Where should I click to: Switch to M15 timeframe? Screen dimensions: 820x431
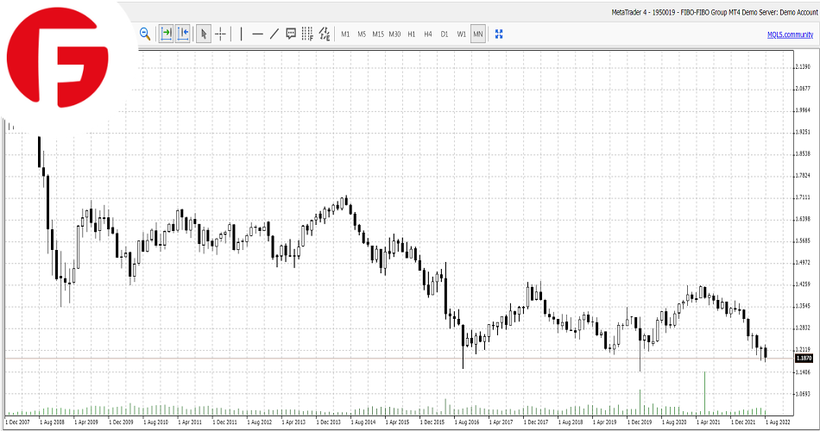378,34
